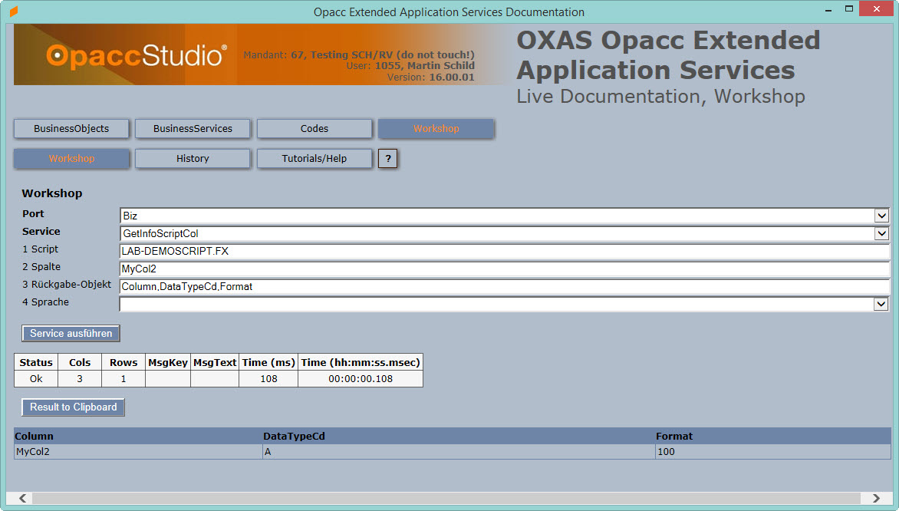Viewport: 899px width, 511px height.
Task: Click the horizontal scrollbar right arrow
Action: [x=875, y=498]
